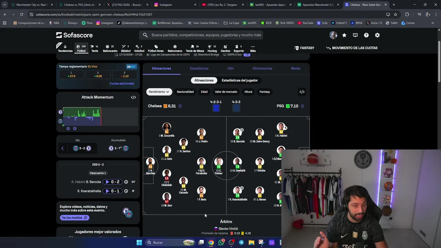Go to previous leg with left chevron
441x248 pixels.
pos(62,148)
